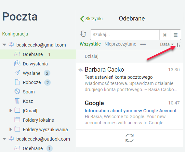Click the Wysłane paper plane icon
The image size is (185, 152).
(x=17, y=73)
